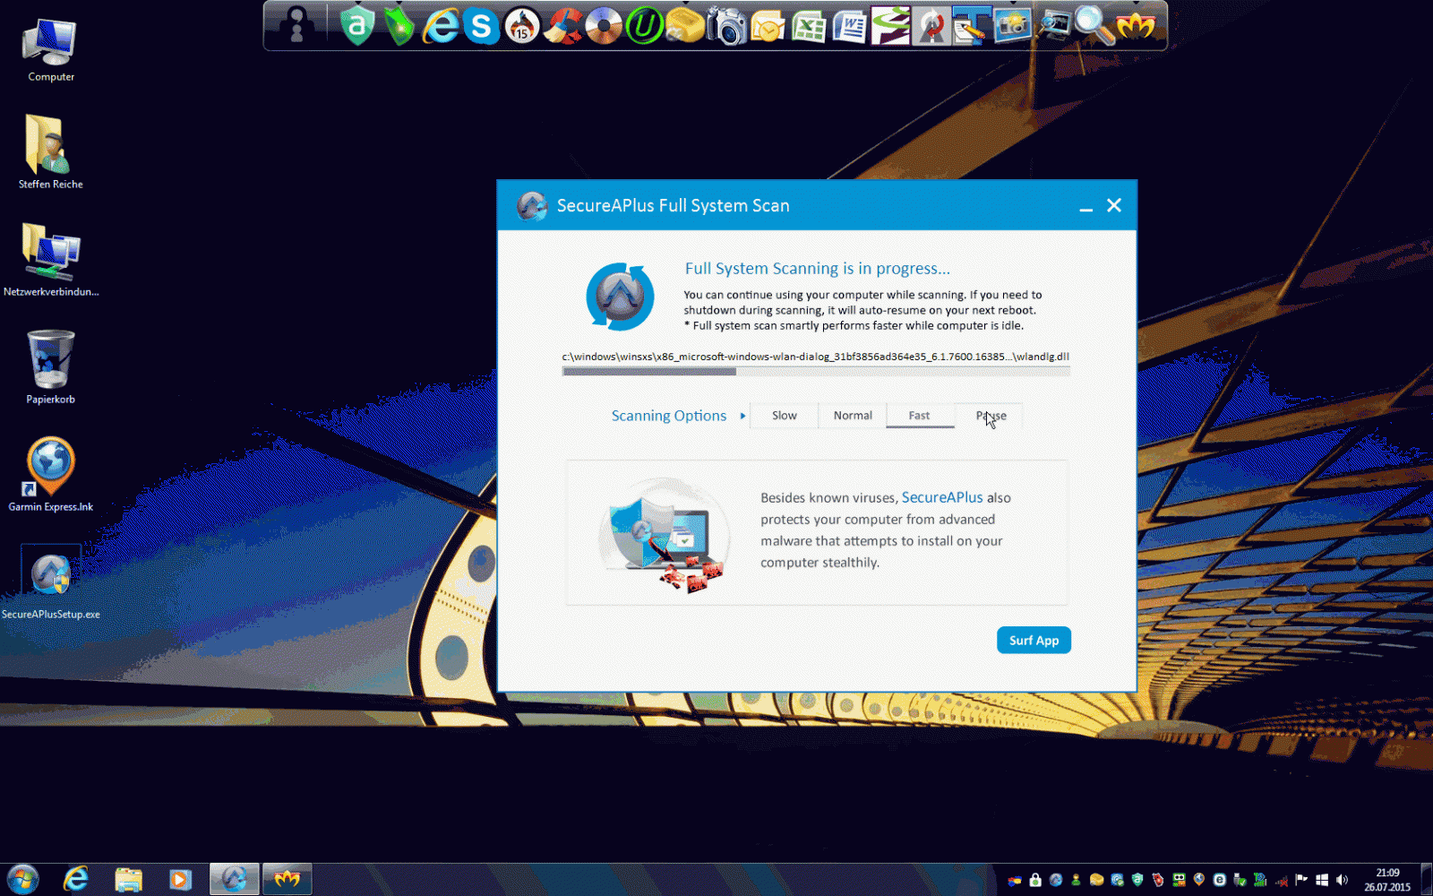Launch CCleaner from the top dock
The width and height of the screenshot is (1433, 896).
point(562,26)
